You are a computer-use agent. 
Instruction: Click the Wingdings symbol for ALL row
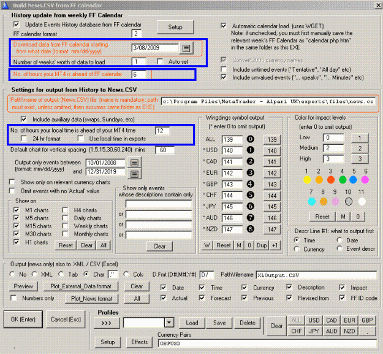(251, 139)
